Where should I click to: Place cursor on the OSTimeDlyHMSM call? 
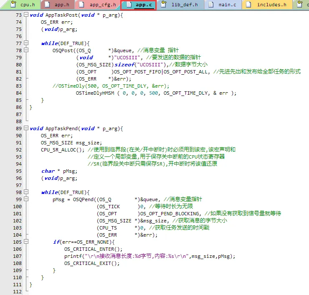pyautogui.click(x=96, y=93)
